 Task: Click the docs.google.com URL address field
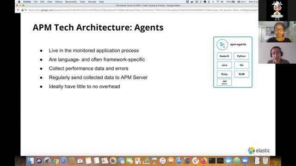(143, 10)
